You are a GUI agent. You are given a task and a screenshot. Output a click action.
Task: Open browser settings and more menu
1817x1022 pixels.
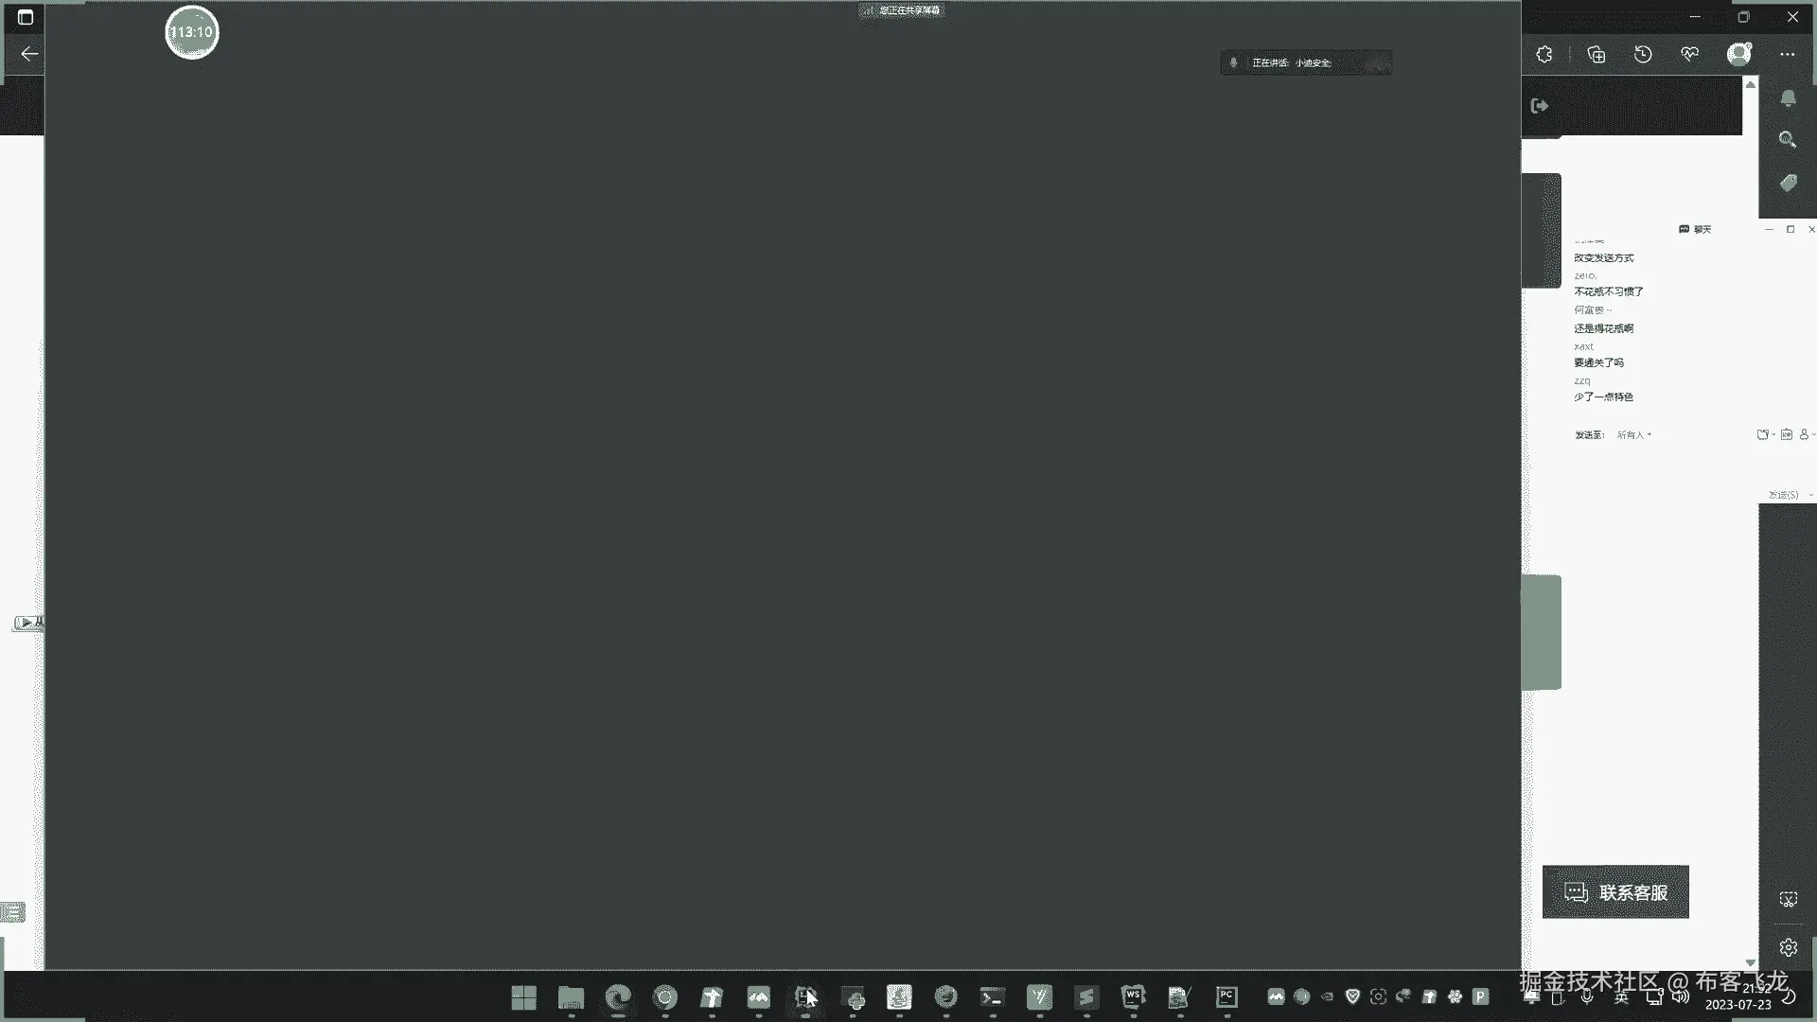click(x=1787, y=55)
